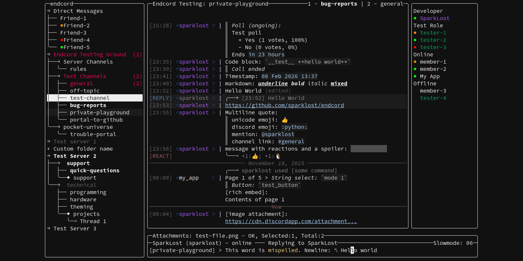Click the red status dot beside Friend-4
The height and width of the screenshot is (261, 523).
62,40
